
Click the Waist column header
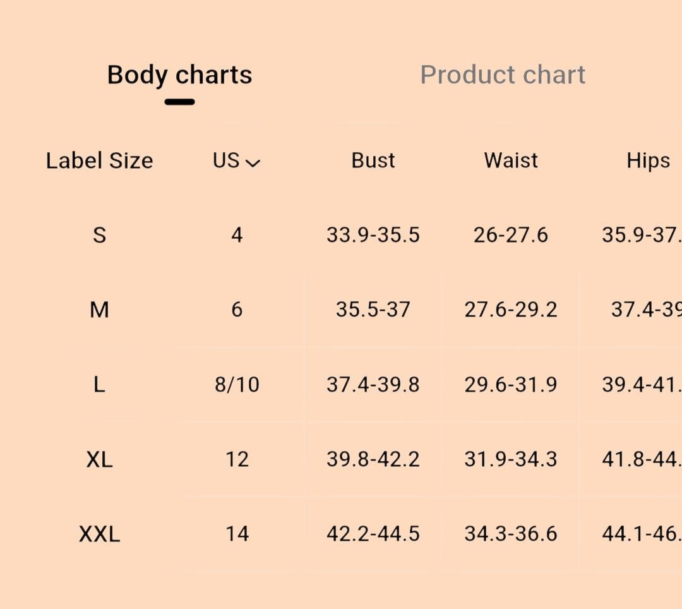click(511, 160)
